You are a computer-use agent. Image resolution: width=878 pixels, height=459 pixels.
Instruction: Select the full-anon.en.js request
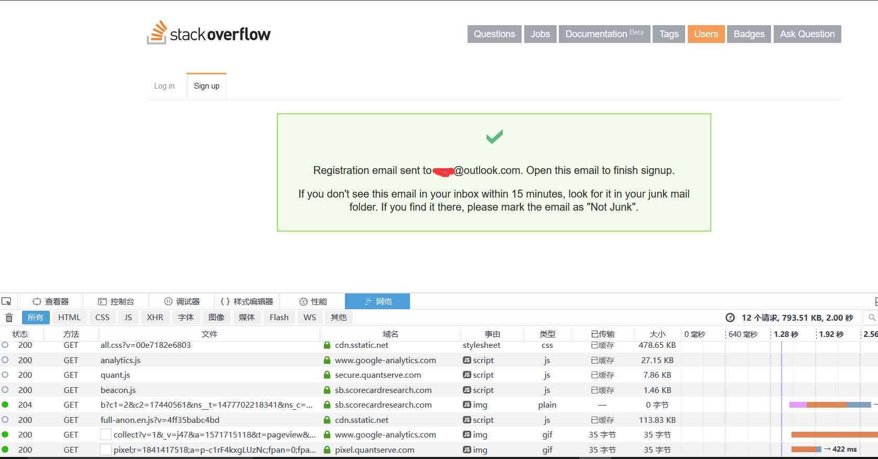click(x=439, y=420)
